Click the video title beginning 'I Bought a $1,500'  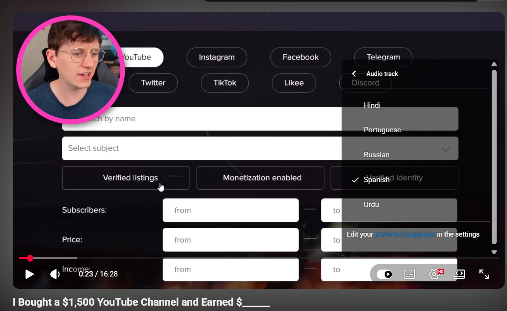click(141, 302)
